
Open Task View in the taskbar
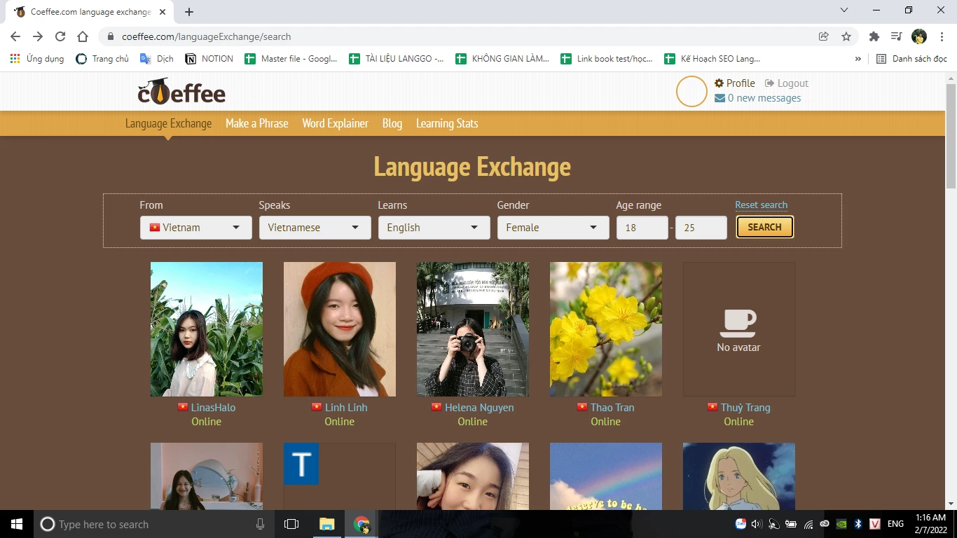tap(291, 524)
